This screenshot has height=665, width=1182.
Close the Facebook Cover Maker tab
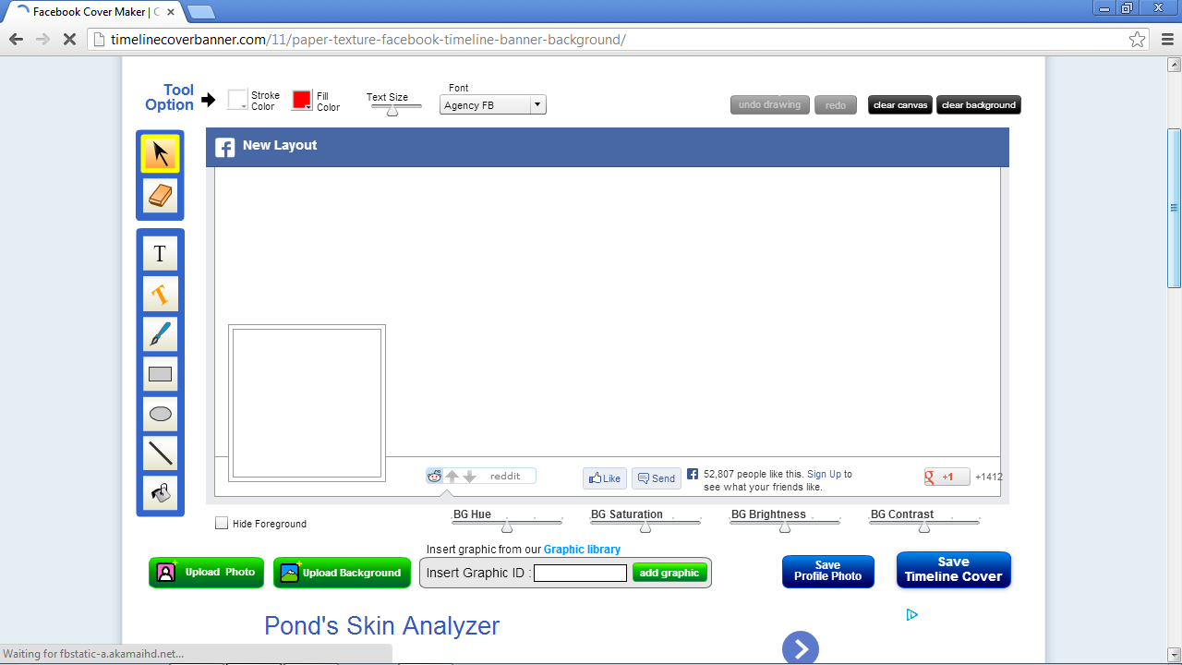171,12
